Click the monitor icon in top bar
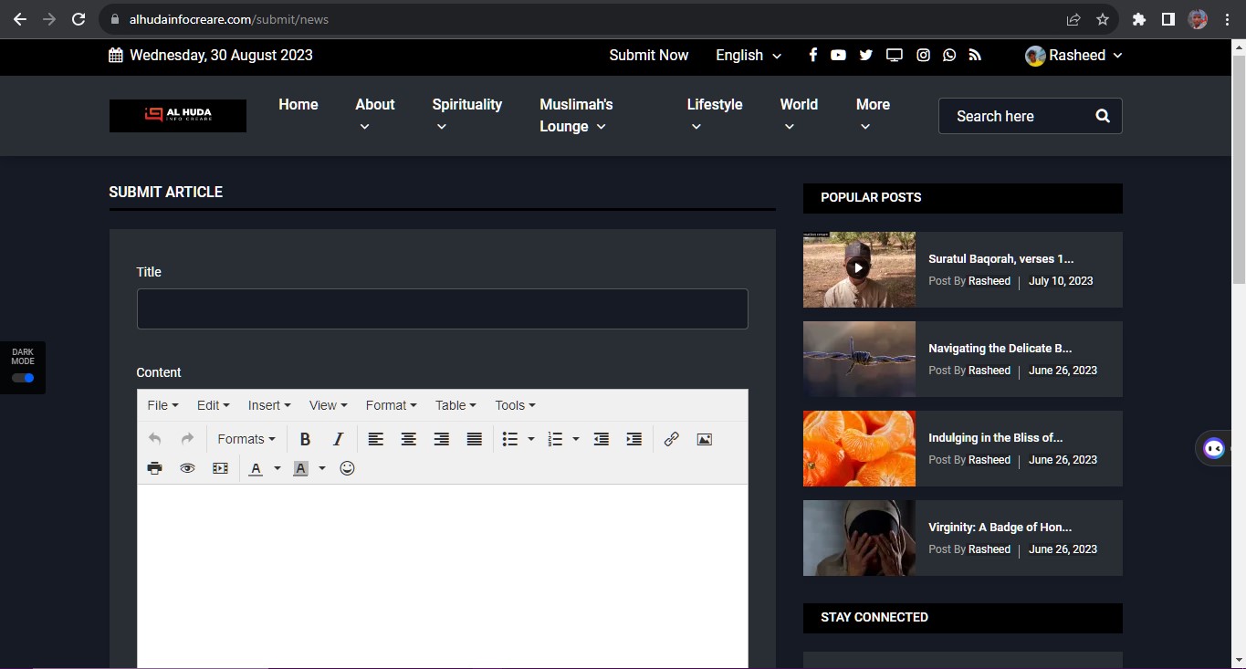 [x=895, y=55]
